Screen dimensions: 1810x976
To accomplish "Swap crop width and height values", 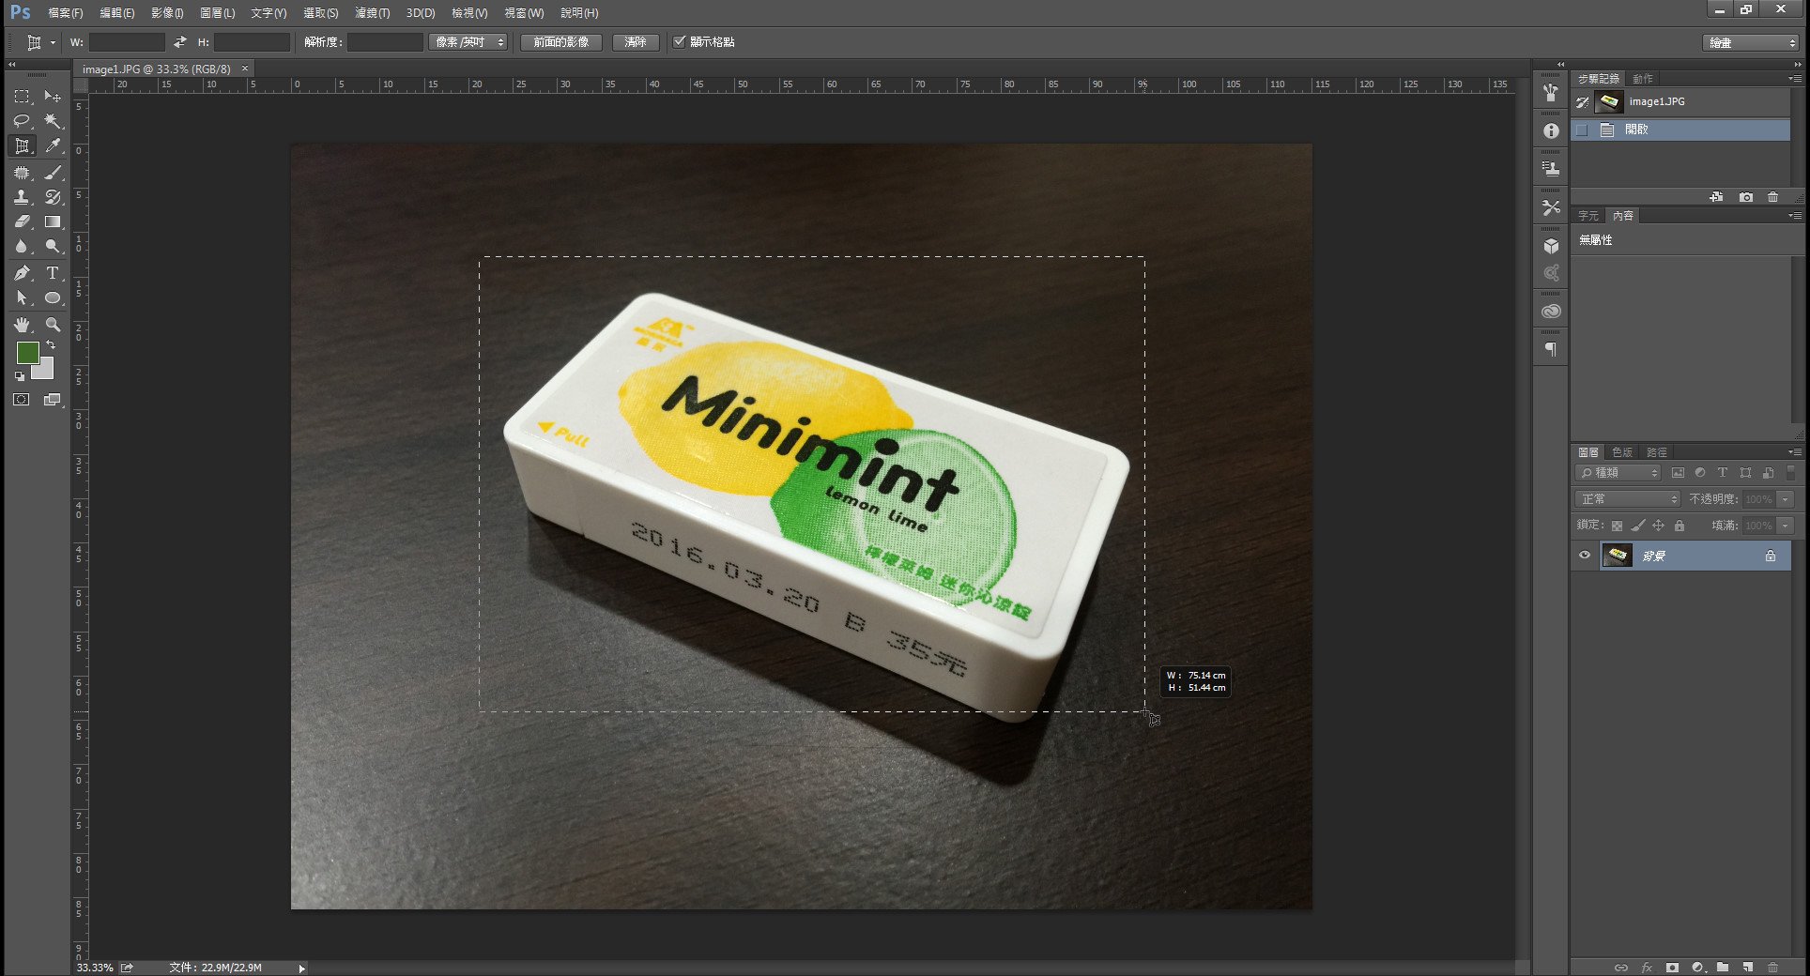I will [x=179, y=42].
